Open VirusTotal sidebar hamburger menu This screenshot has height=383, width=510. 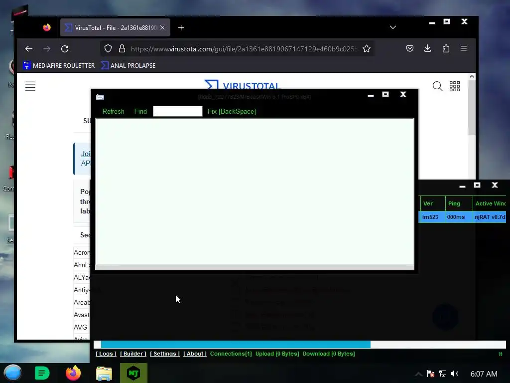click(x=30, y=86)
